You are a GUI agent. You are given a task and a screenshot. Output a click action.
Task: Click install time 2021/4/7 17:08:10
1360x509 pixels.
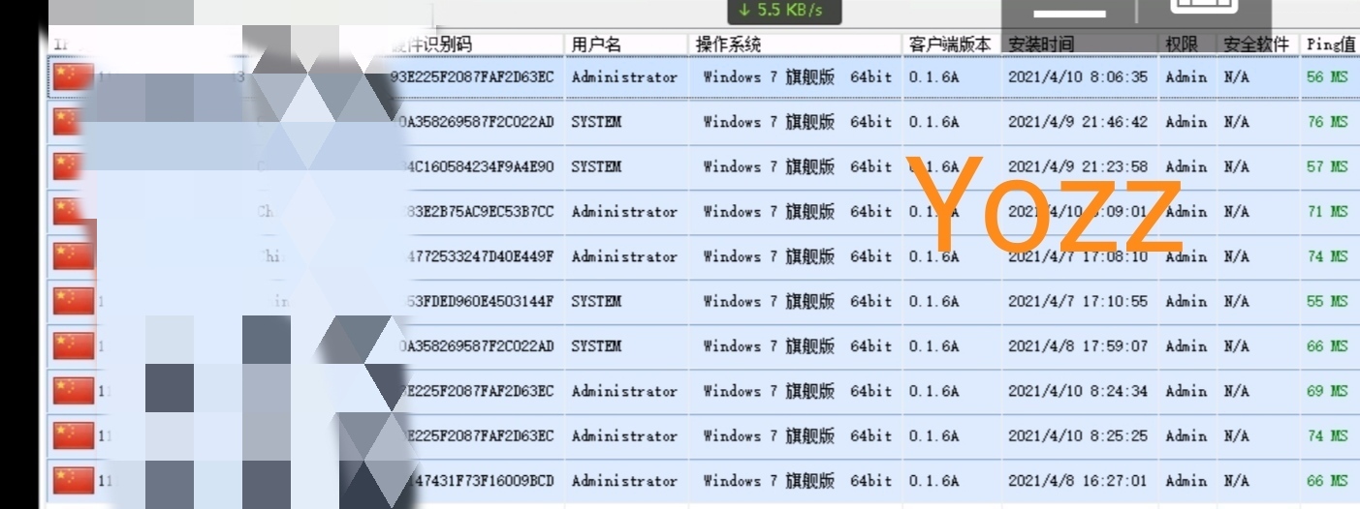pos(1078,256)
